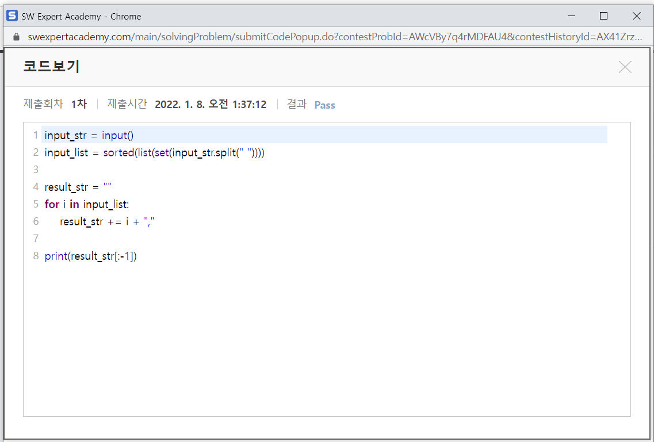The height and width of the screenshot is (442, 654).
Task: Click code line 4 result_str = ""
Action: [x=78, y=187]
